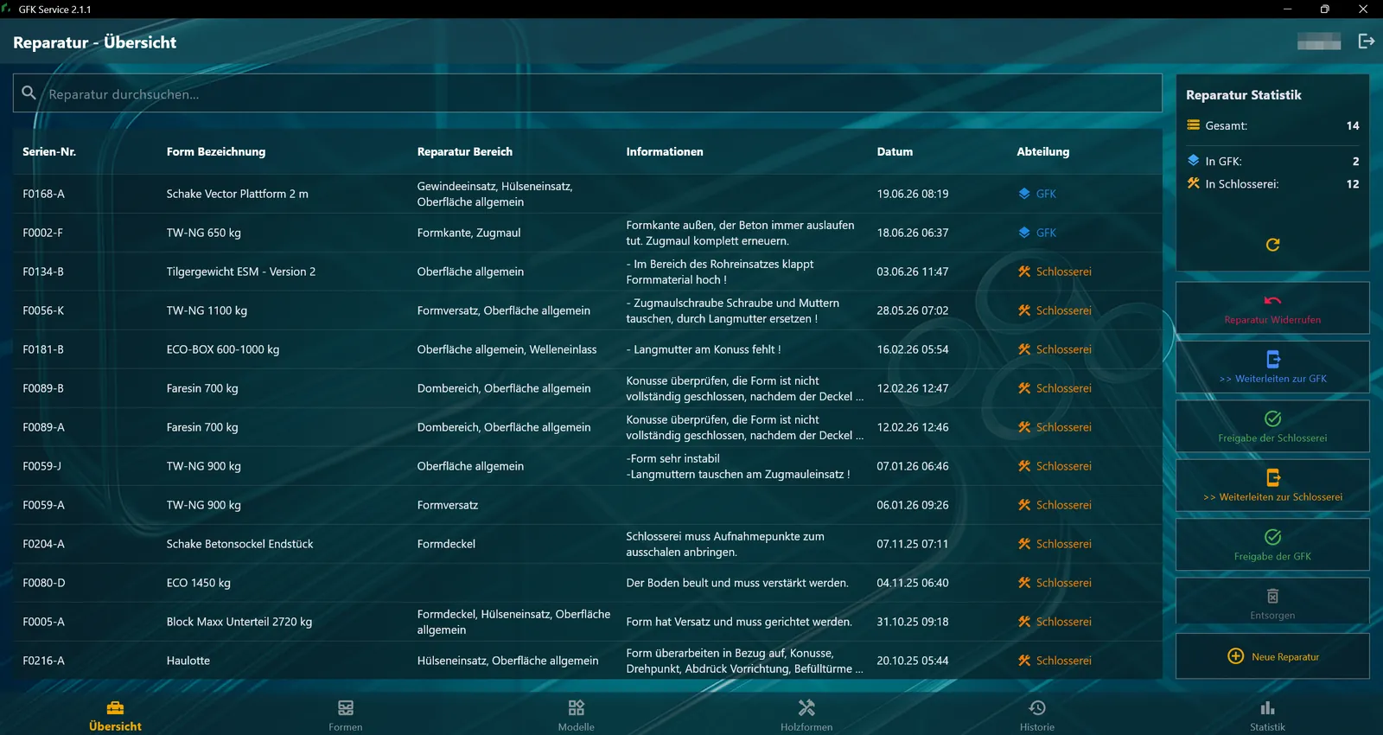Focus the Reparatur durchsuchen search field
This screenshot has width=1383, height=735.
(x=587, y=93)
